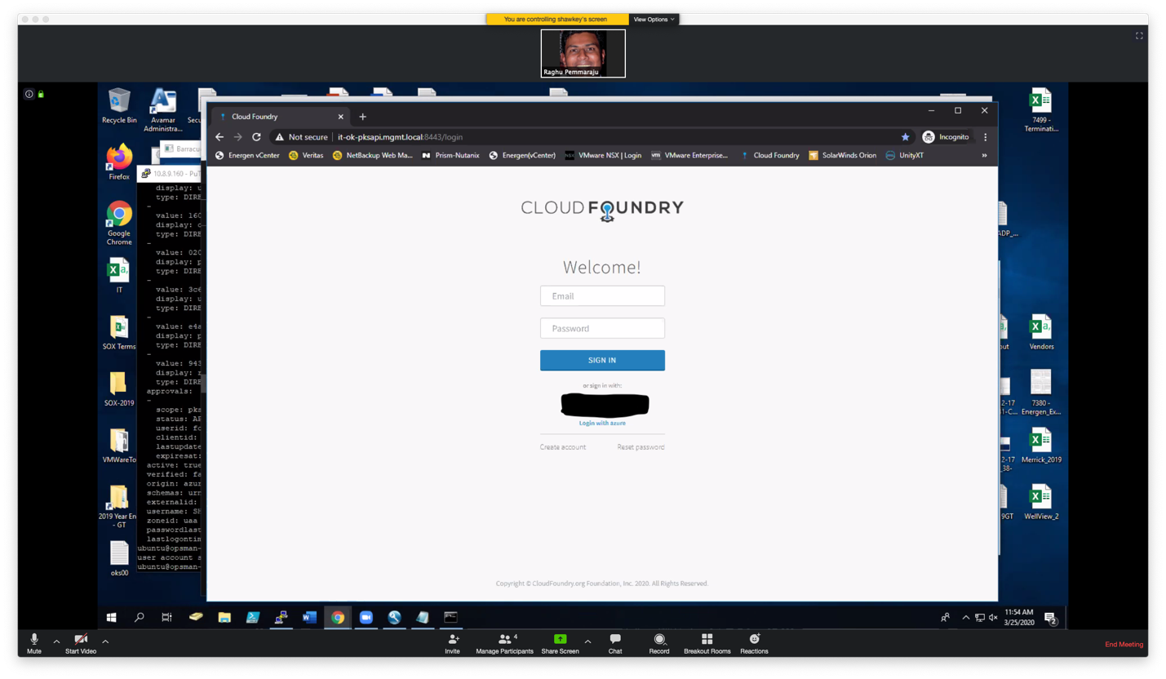The image size is (1166, 679).
Task: Open NetBackup Web Ma... bookmark
Action: coord(373,155)
